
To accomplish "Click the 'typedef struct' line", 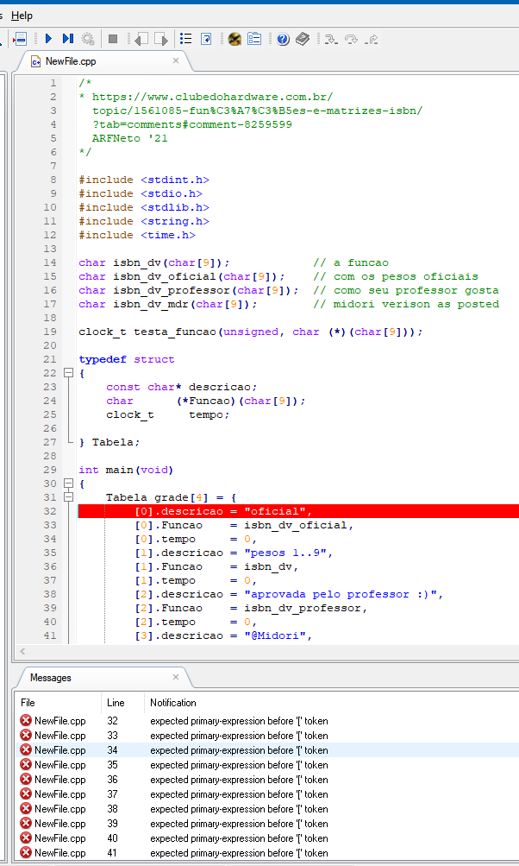I will pyautogui.click(x=127, y=359).
